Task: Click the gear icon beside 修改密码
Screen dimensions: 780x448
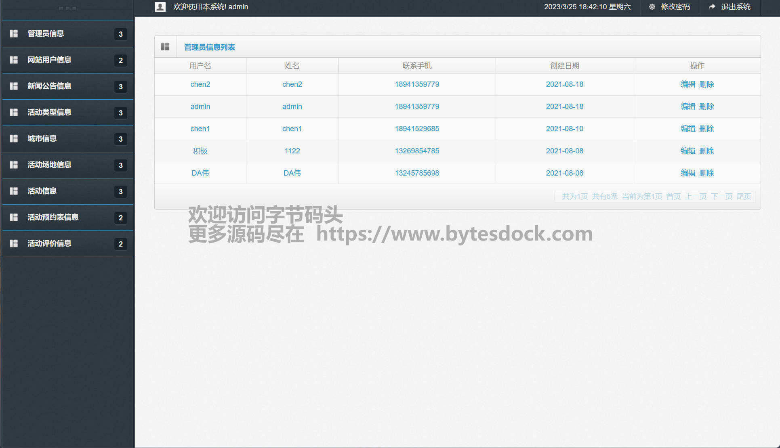Action: 652,7
